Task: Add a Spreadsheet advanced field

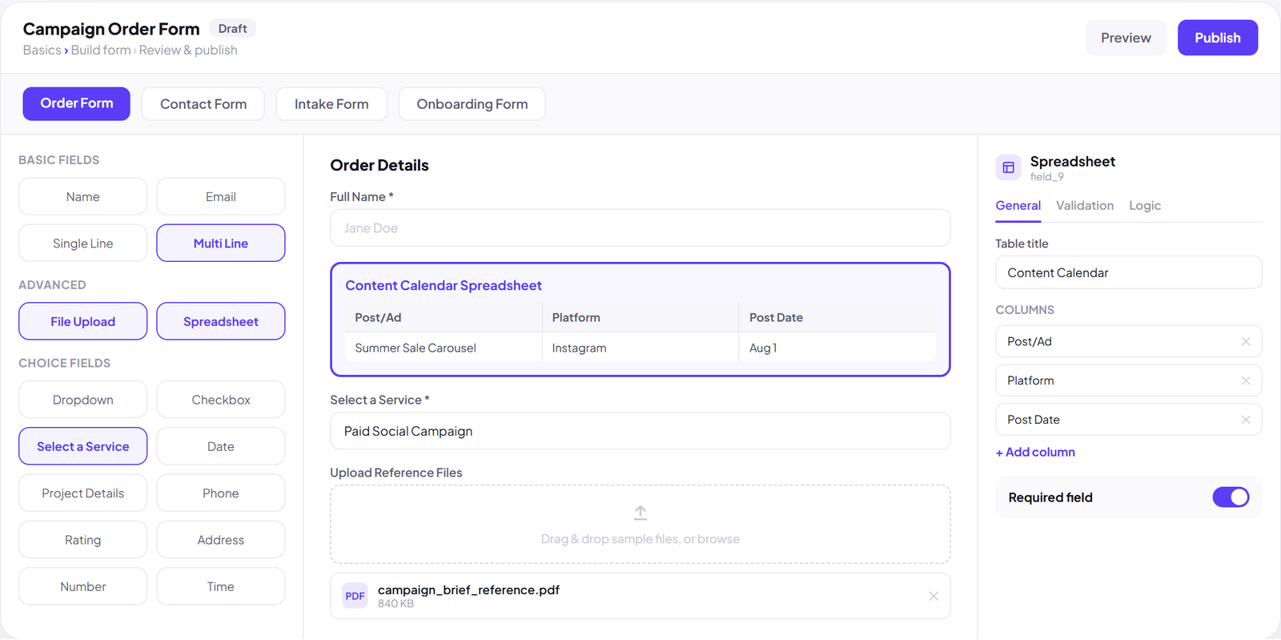Action: tap(221, 321)
